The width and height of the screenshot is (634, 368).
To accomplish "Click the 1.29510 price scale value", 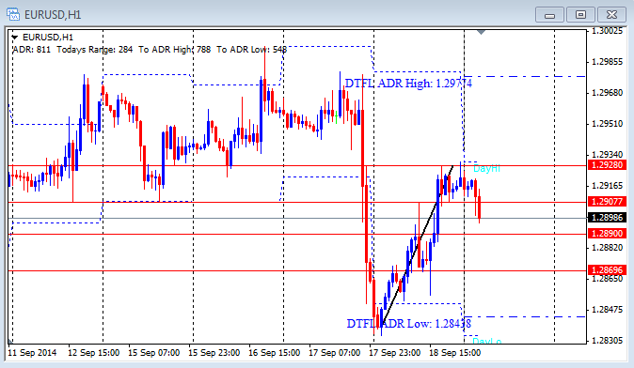I will [x=608, y=124].
